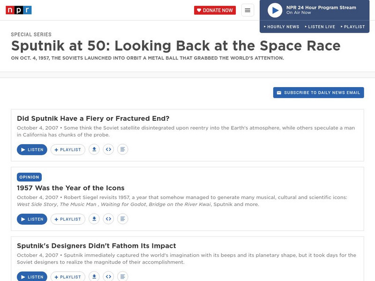
Task: Get embed code for the Sputnik's Designers story
Action: tap(108, 276)
